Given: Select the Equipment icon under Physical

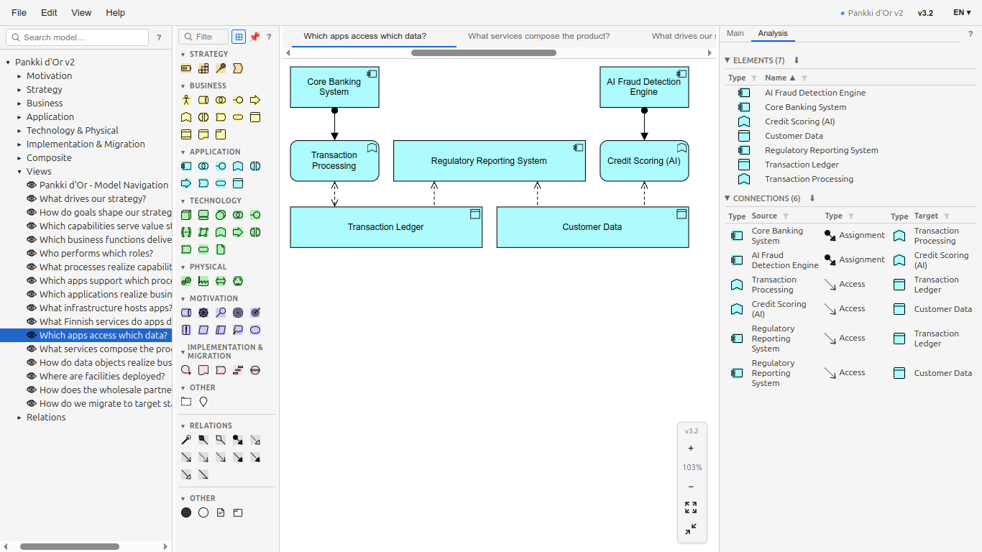Looking at the screenshot, I should click(186, 281).
